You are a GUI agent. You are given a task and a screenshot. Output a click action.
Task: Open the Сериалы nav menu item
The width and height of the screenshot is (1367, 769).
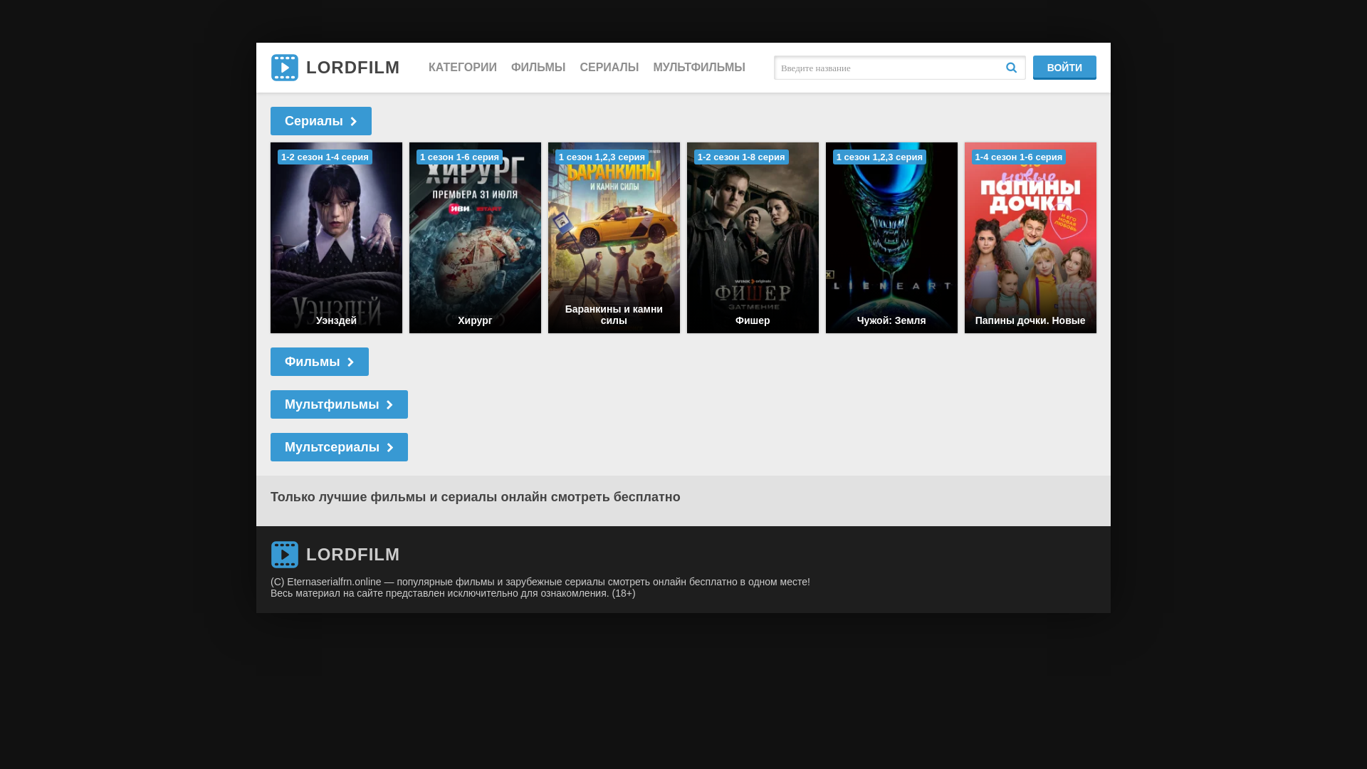coord(609,68)
